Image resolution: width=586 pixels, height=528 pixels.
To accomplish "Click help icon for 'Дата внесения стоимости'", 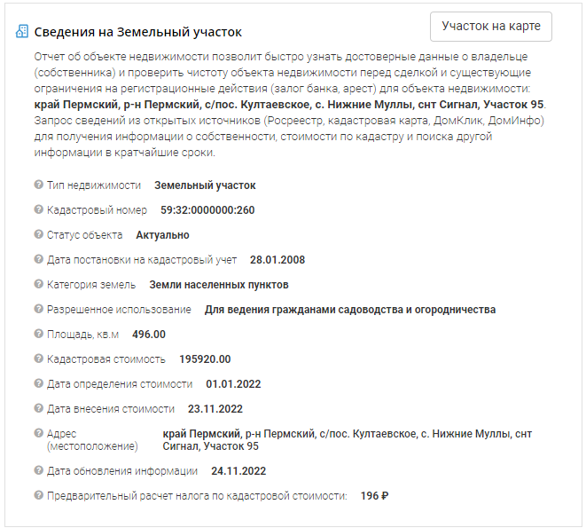I will (x=38, y=409).
